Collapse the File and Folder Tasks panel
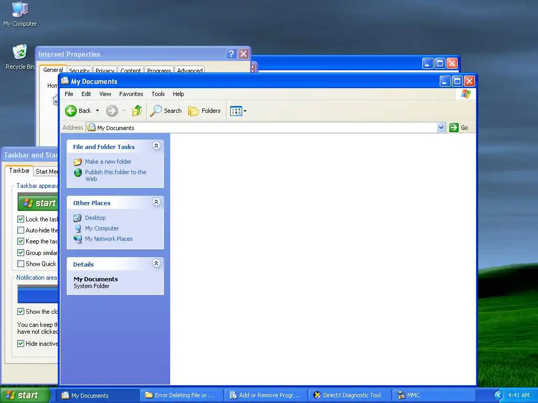The width and height of the screenshot is (538, 403). [x=156, y=146]
